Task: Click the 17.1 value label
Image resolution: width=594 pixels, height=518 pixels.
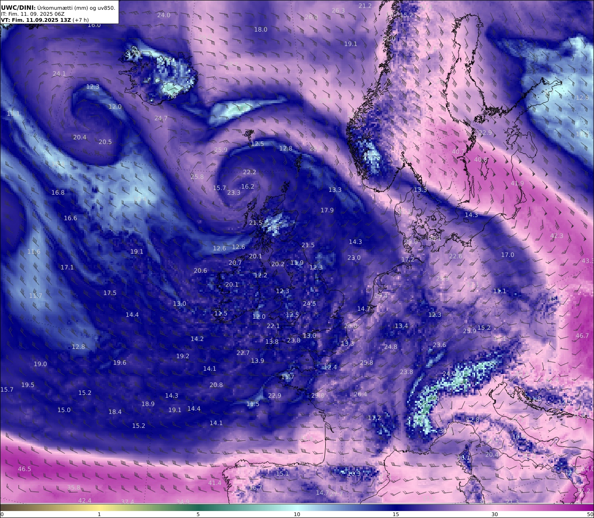Action: 67,267
